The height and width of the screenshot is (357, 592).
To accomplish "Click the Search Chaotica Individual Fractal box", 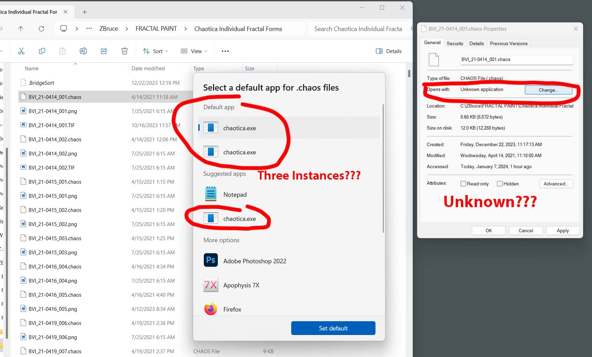I will [x=360, y=29].
